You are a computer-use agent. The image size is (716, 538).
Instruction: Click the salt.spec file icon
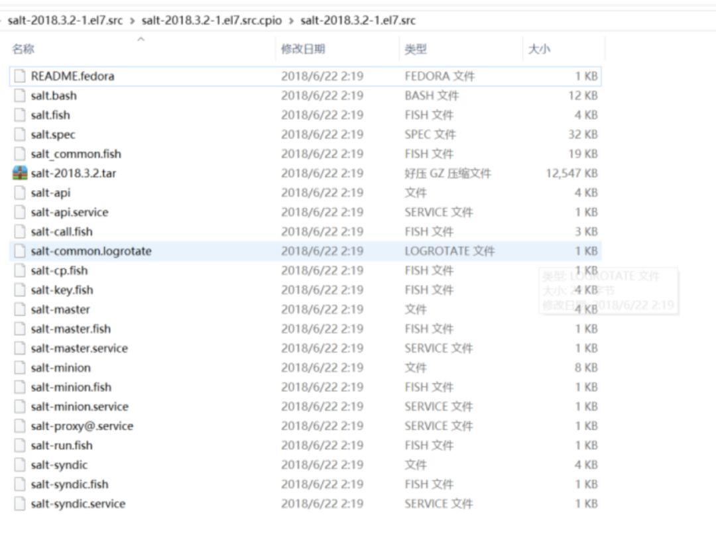click(20, 134)
